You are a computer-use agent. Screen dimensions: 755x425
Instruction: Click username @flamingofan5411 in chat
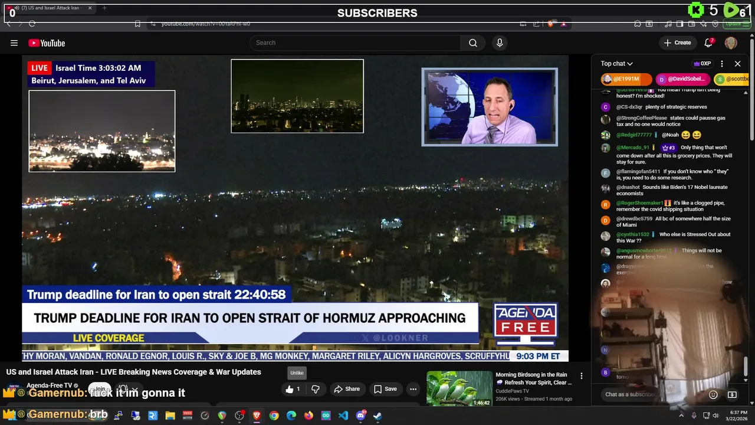click(638, 172)
